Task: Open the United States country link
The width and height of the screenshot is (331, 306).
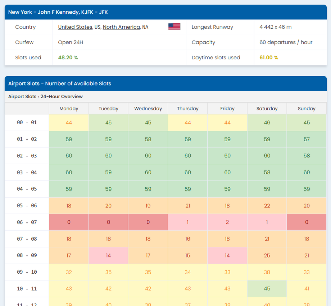Action: click(75, 27)
